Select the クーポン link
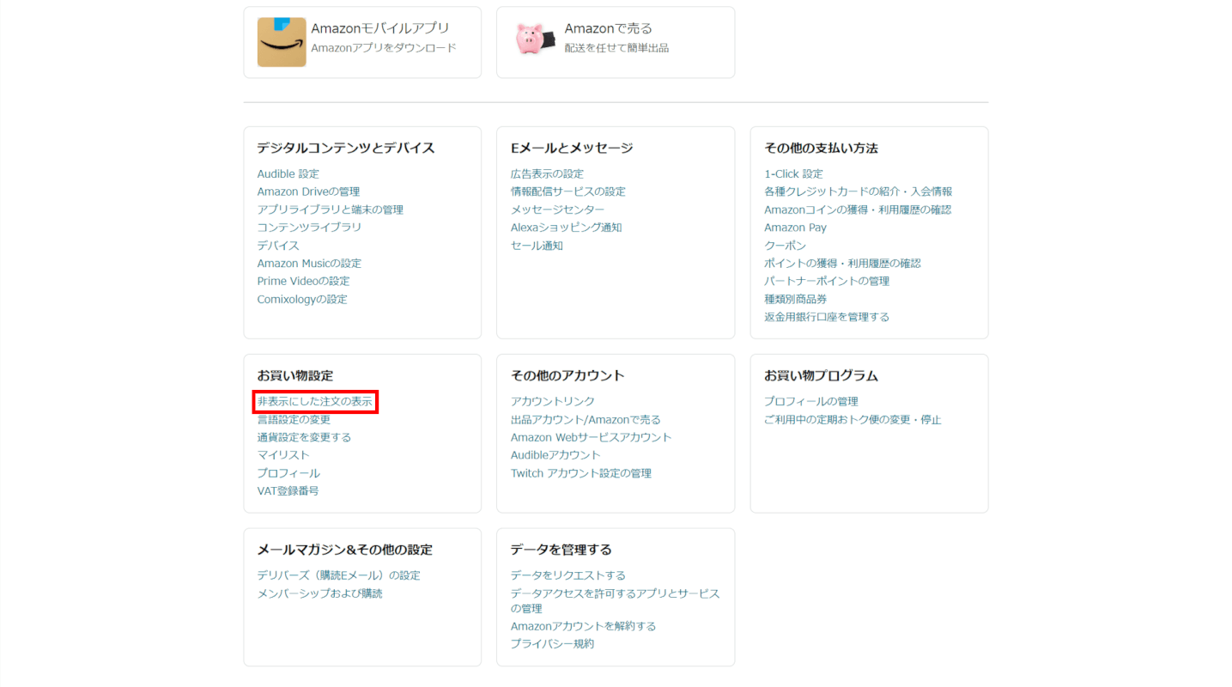 click(x=786, y=246)
